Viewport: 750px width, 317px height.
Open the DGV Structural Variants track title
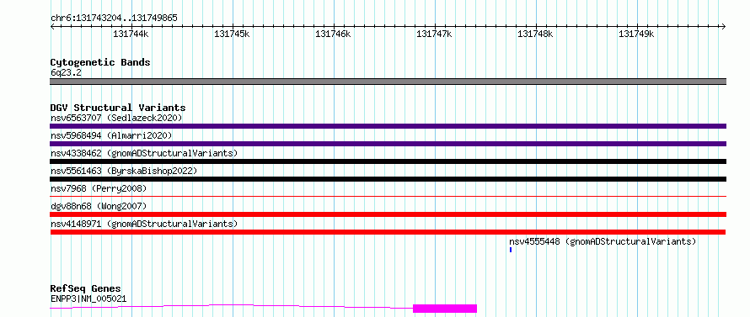click(x=118, y=108)
